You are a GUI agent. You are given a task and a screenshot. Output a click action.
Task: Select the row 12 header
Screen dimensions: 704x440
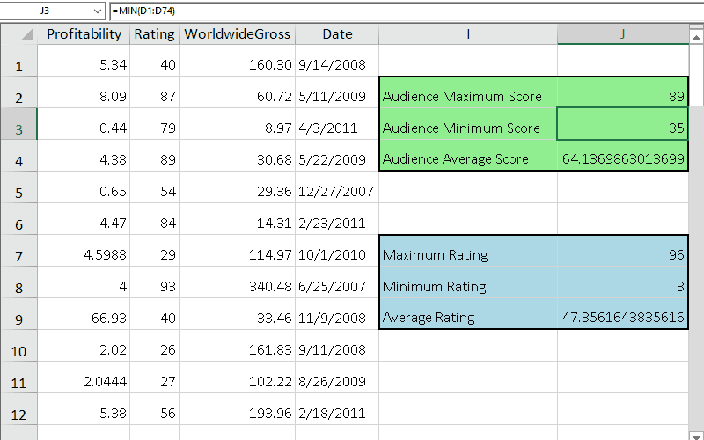tap(18, 413)
